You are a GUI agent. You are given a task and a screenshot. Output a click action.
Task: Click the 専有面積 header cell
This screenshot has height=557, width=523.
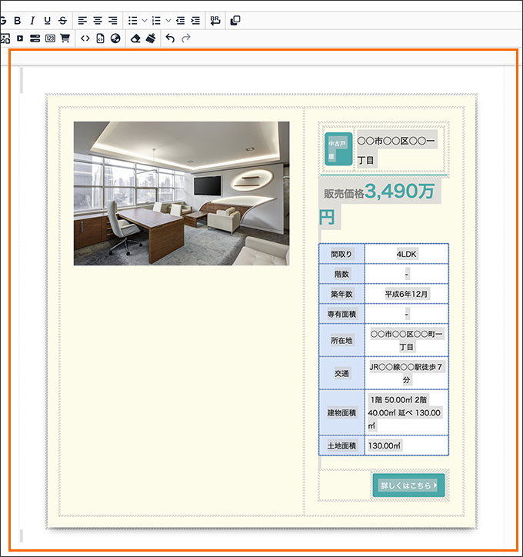[x=341, y=314]
